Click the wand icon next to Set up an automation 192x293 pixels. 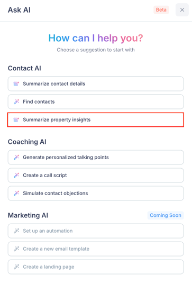(x=16, y=231)
